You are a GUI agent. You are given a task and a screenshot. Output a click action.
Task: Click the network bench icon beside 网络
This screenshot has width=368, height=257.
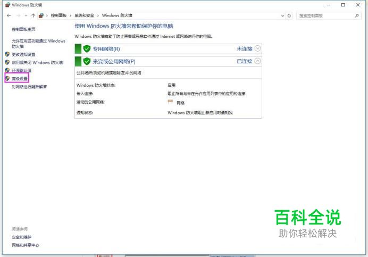pos(170,102)
